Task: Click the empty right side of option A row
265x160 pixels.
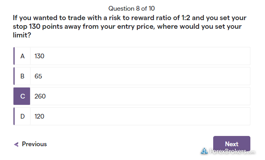Action: pyautogui.click(x=198, y=56)
